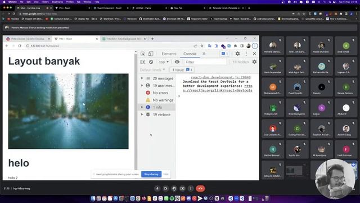Click 'Stop sharing' in the sharing bar
The image size is (360, 203).
pos(151,174)
